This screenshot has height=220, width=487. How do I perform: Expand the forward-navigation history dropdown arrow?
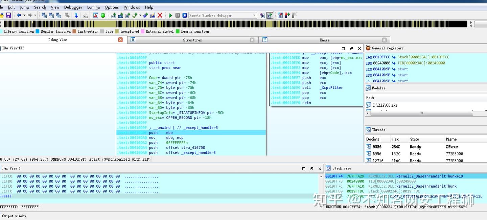click(35, 15)
